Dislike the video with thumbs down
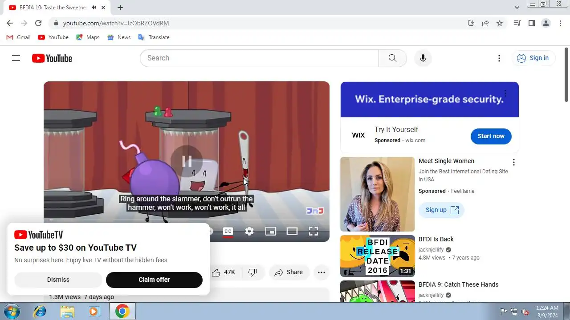Viewport: 570px width, 320px height. (x=252, y=272)
